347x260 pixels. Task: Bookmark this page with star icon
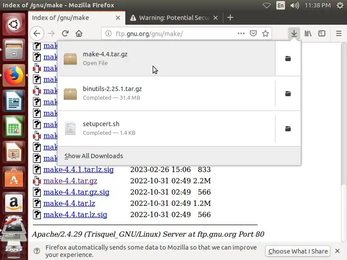click(x=265, y=34)
